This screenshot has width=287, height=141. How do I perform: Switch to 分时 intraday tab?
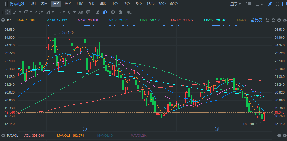click(x=32, y=4)
